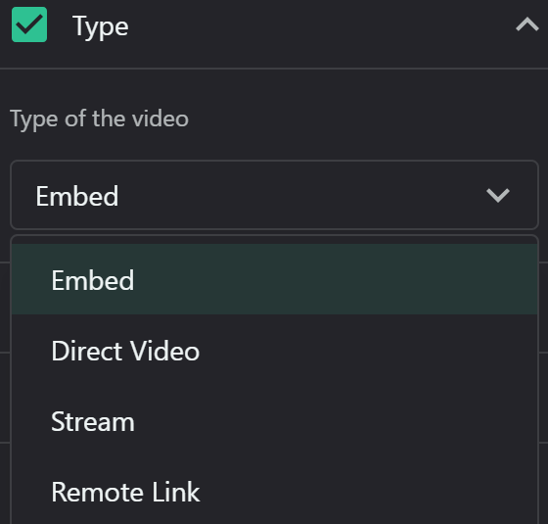
Task: Open the video type combo box showing Embed
Action: tap(274, 195)
